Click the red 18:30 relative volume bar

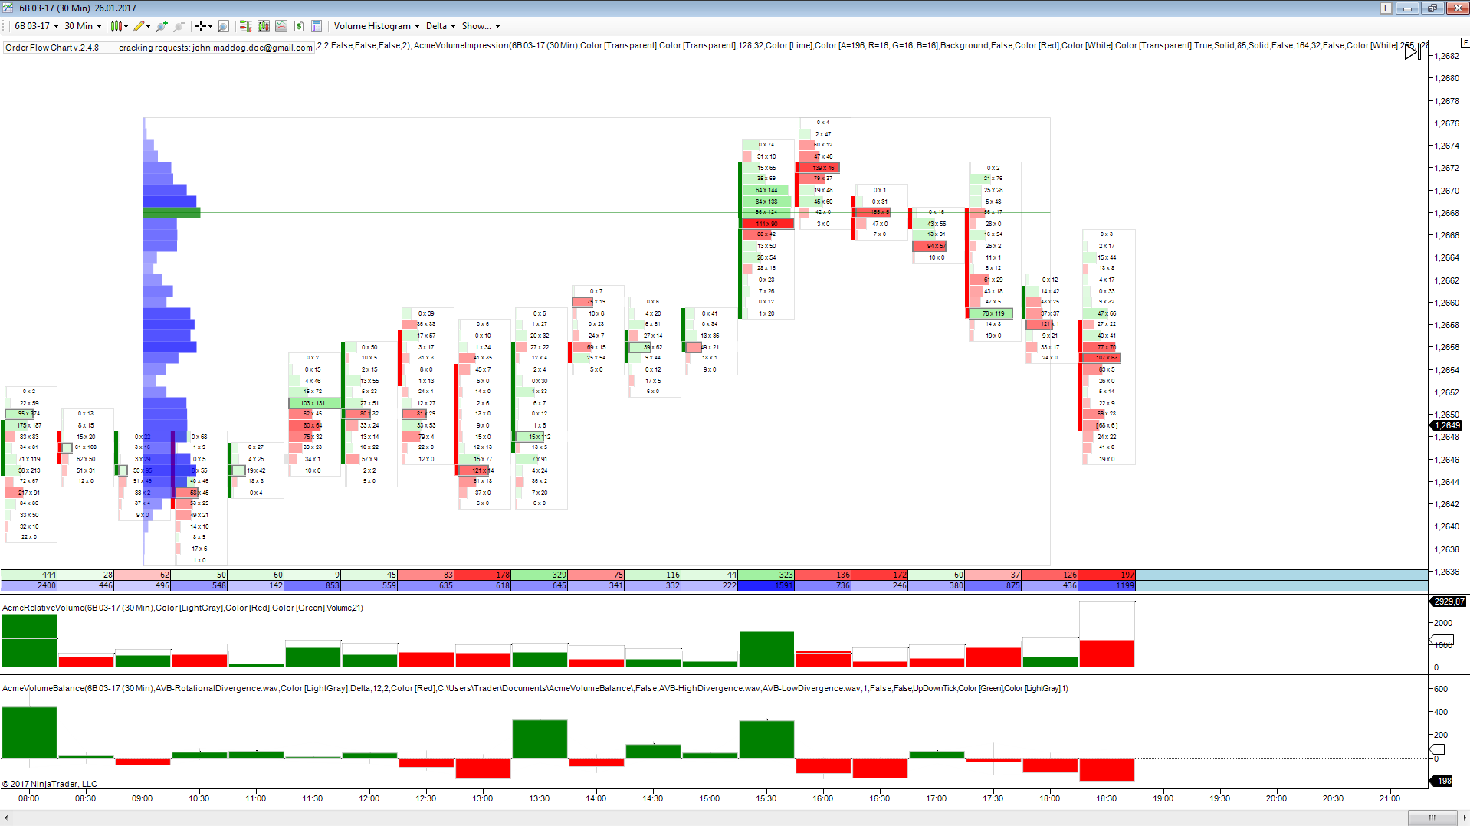[1107, 654]
